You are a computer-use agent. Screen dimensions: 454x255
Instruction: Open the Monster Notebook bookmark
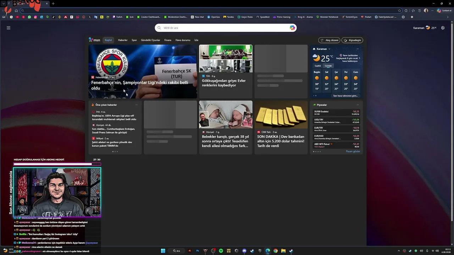(327, 17)
